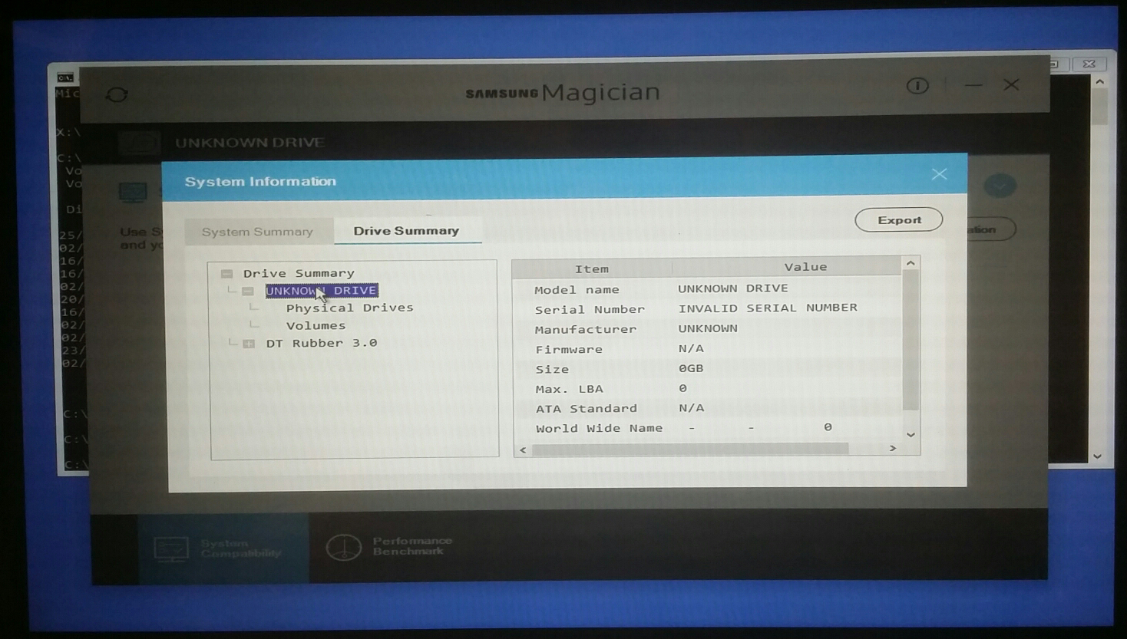
Task: Click the Item column header
Action: point(592,268)
